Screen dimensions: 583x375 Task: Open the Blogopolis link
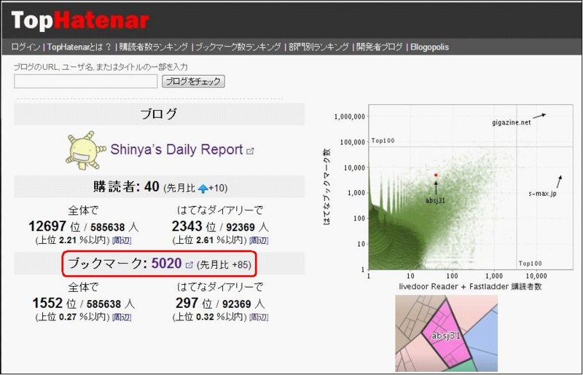(x=429, y=47)
